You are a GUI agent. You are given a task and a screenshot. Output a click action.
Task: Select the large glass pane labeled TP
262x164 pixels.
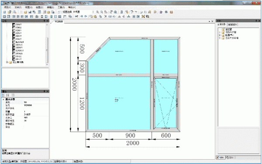coord(119,103)
